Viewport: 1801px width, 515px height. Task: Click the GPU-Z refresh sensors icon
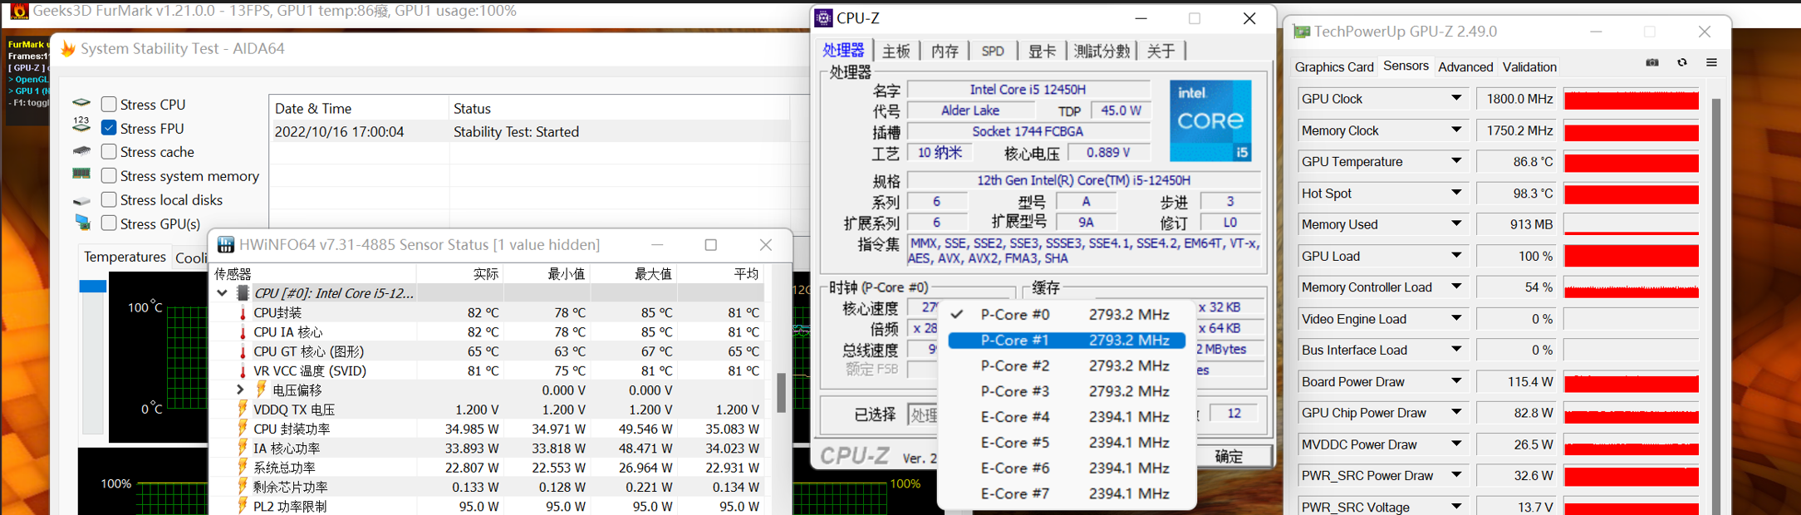(x=1681, y=63)
